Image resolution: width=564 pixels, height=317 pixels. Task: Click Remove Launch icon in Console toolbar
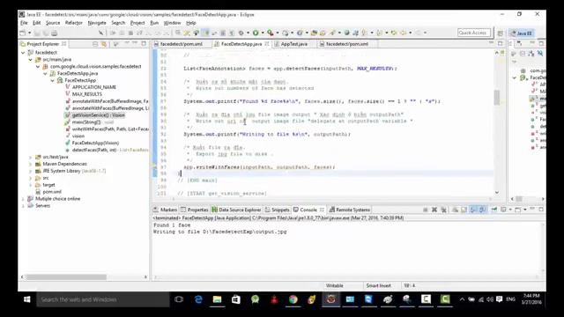(x=434, y=210)
